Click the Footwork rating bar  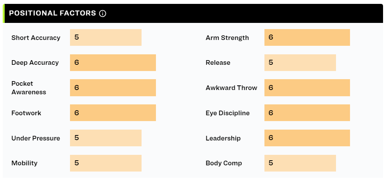(x=113, y=113)
